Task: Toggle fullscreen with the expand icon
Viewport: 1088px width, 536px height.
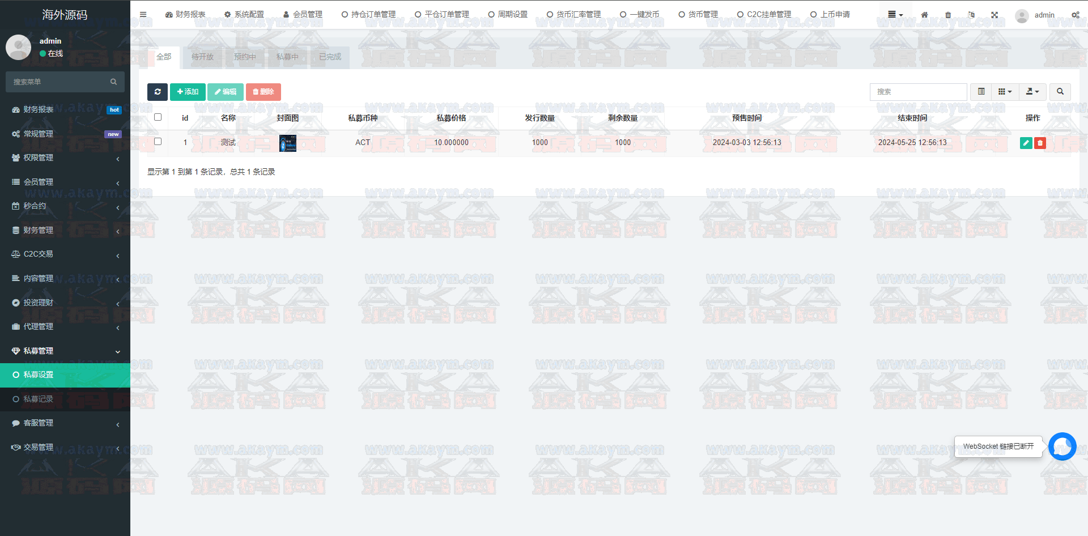Action: pyautogui.click(x=994, y=15)
